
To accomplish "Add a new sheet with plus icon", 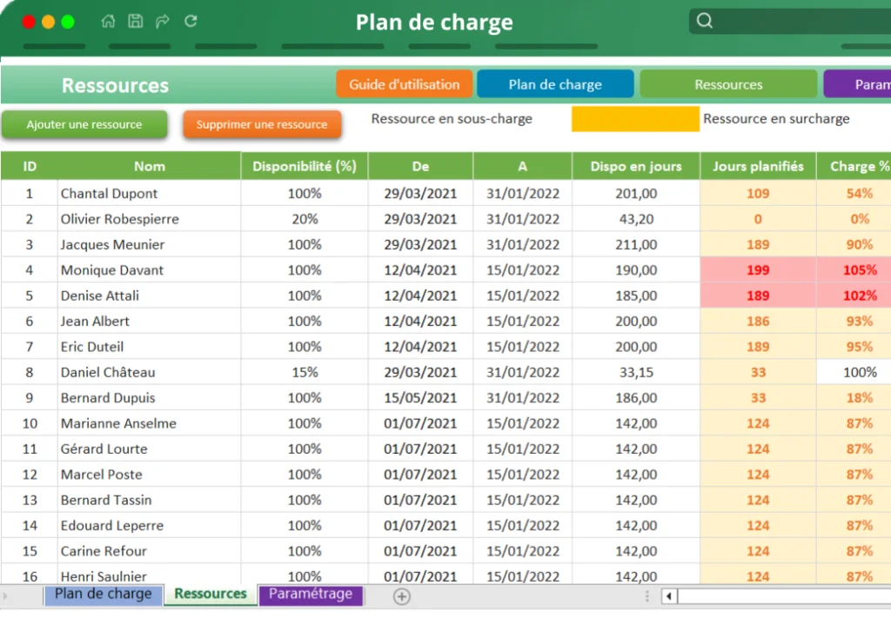I will pos(402,596).
